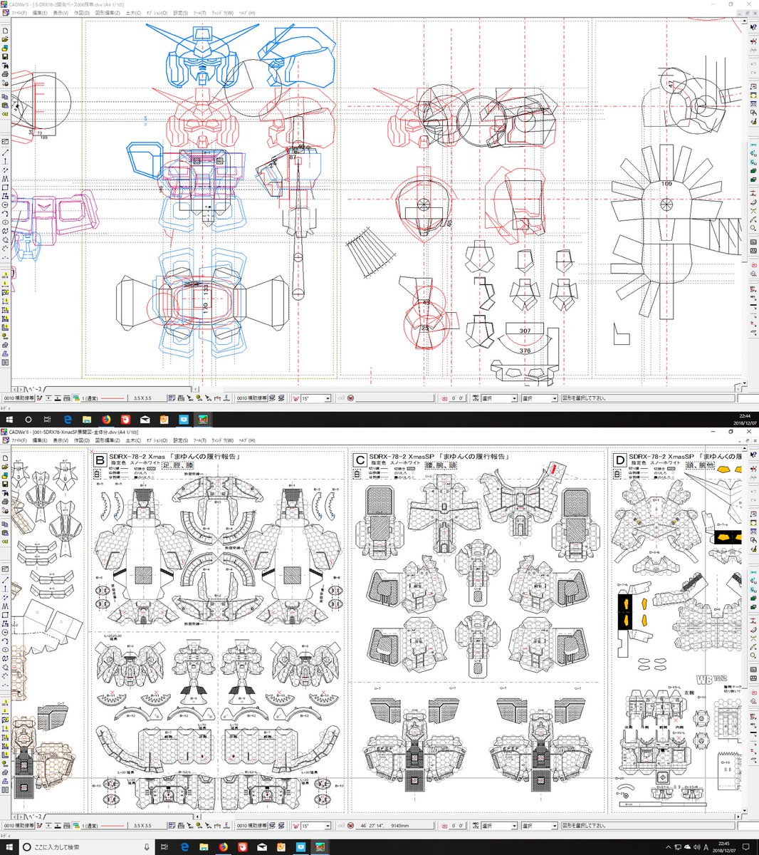Image resolution: width=759 pixels, height=855 pixels.
Task: Click context help arrow icon in bottom window
Action: [x=753, y=453]
